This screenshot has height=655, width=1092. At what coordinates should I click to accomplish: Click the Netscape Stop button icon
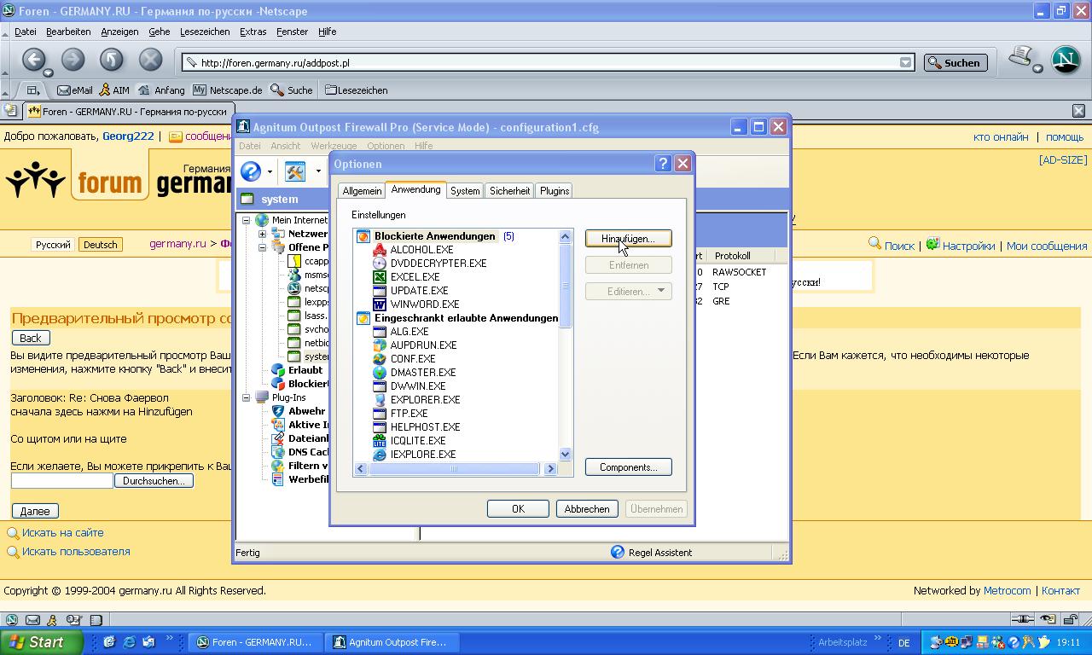tap(150, 60)
